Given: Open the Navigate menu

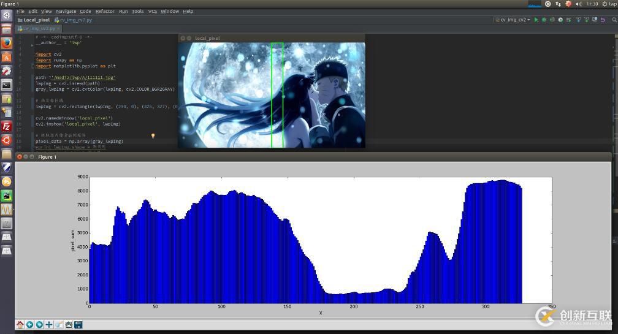Looking at the screenshot, I should pos(66,12).
